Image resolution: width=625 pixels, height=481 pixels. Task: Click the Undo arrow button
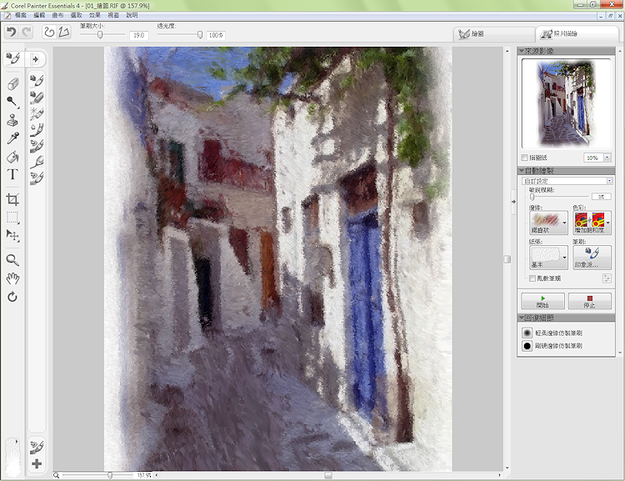point(12,32)
